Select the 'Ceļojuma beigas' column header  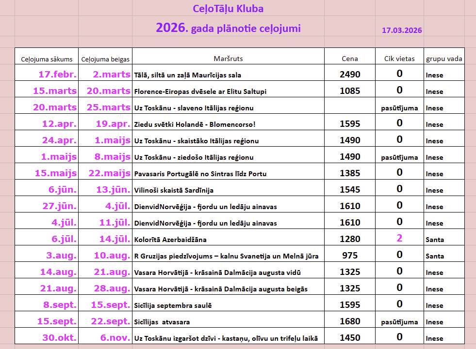coord(105,59)
